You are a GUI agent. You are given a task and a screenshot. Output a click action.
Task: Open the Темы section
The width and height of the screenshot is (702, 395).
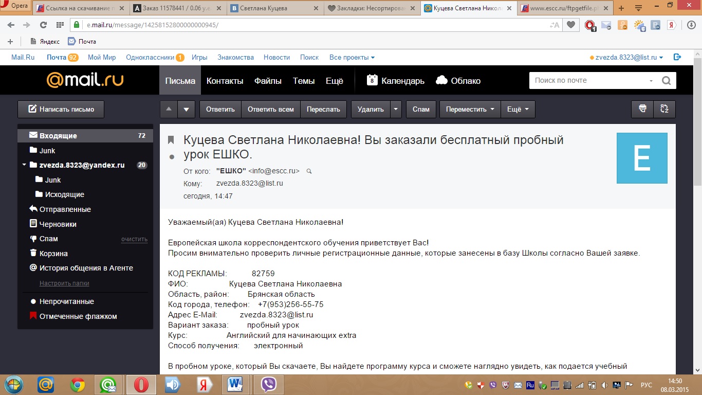coord(304,81)
